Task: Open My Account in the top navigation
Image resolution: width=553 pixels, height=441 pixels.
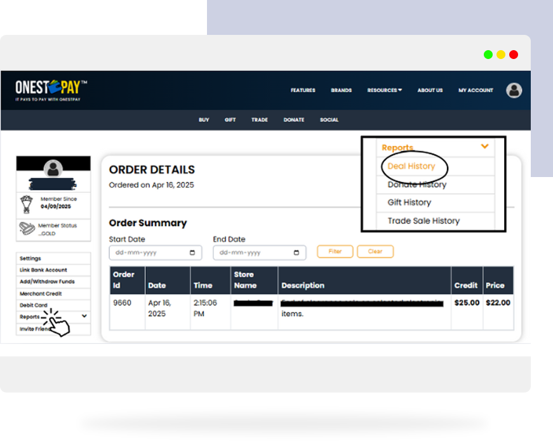Action: [x=476, y=90]
